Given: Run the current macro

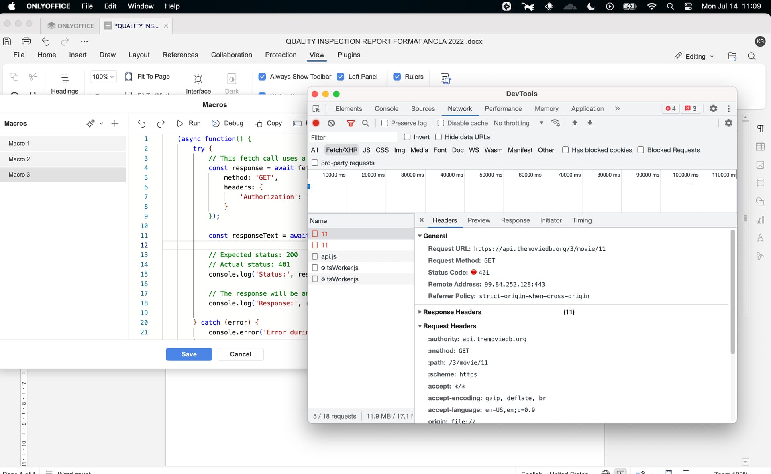Looking at the screenshot, I should [x=189, y=123].
